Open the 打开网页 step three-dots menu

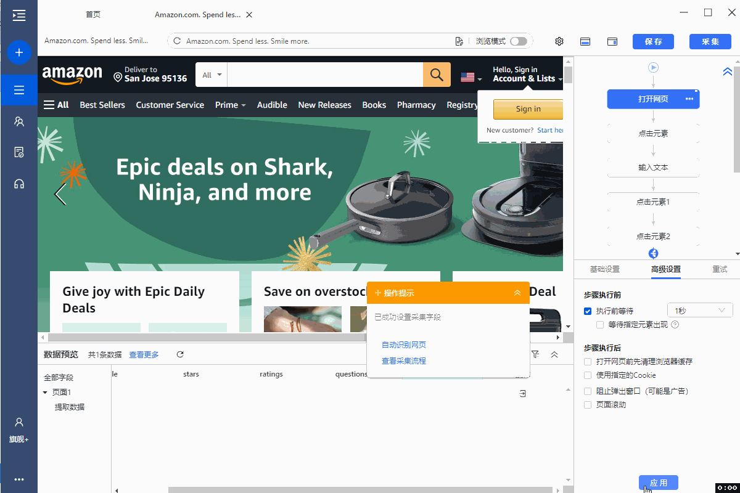point(689,99)
